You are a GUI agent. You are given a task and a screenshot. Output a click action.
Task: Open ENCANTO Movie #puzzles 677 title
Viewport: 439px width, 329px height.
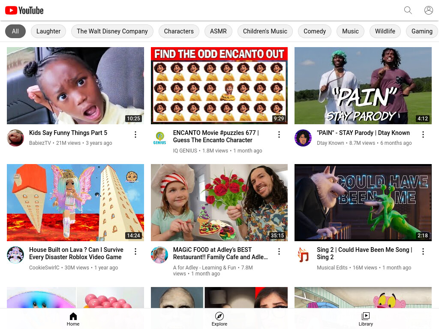(216, 136)
